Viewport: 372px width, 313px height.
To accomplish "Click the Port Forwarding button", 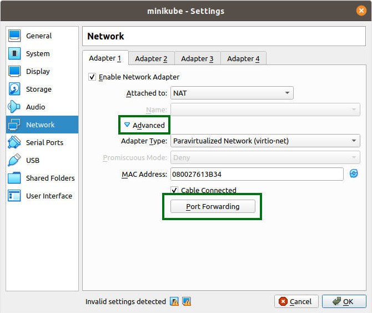I will pyautogui.click(x=213, y=206).
